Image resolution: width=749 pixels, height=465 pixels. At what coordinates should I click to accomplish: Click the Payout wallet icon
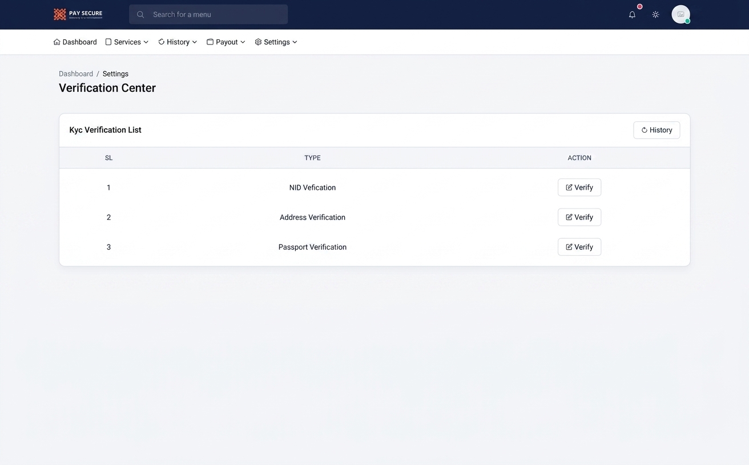210,42
